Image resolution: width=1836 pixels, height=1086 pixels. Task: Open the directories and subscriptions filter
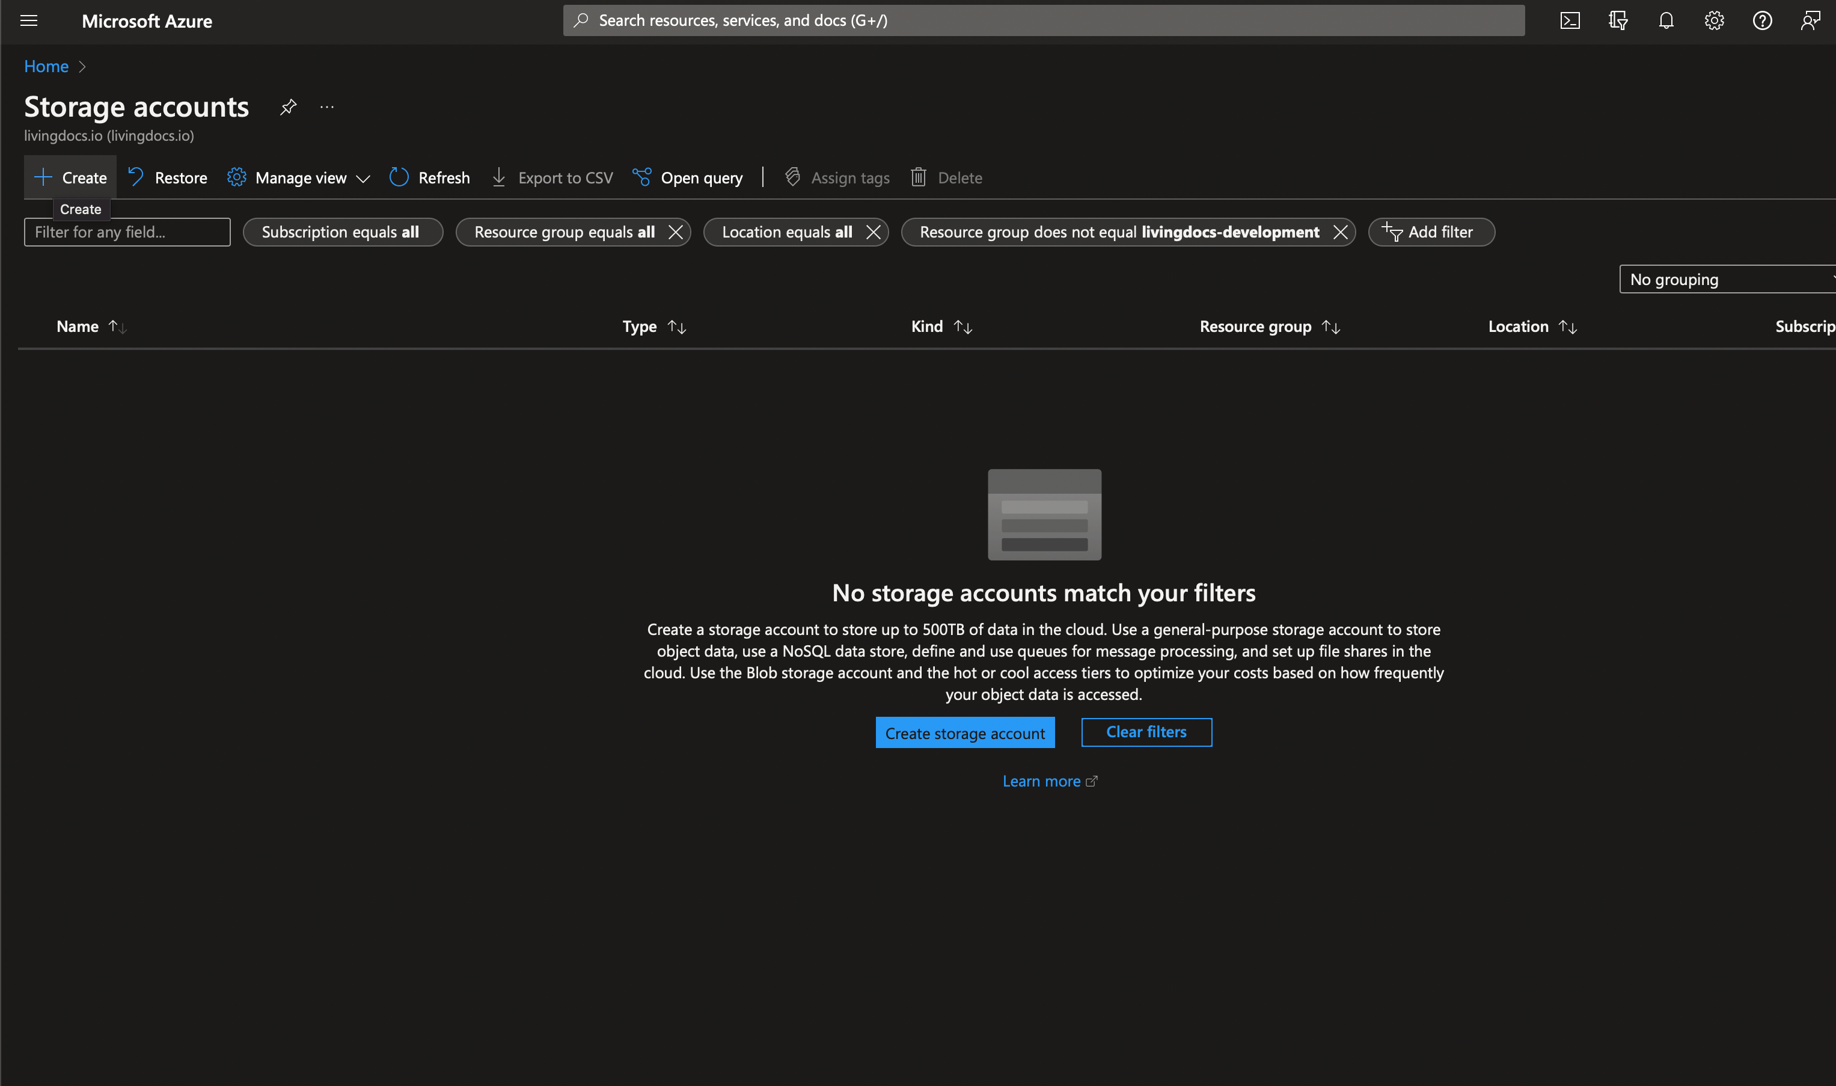click(1617, 20)
